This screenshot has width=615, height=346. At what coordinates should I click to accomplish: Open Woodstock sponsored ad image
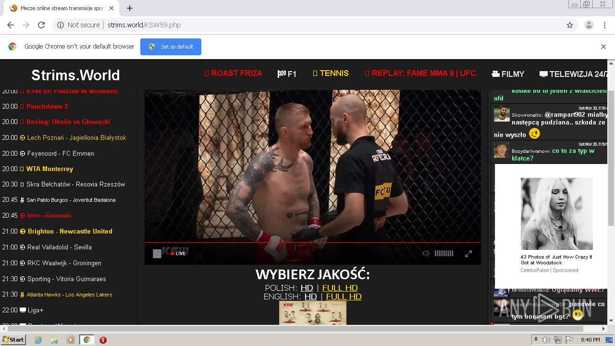[556, 214]
